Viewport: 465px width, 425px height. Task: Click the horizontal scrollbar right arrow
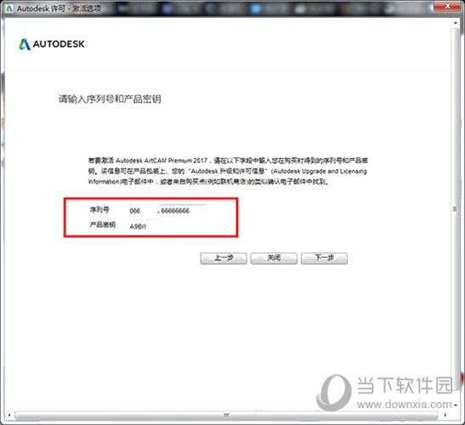click(445, 415)
